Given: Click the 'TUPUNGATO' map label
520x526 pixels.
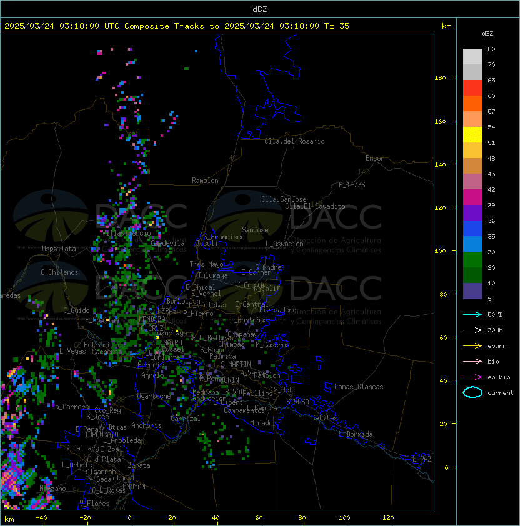Looking at the screenshot, I should pos(101,435).
